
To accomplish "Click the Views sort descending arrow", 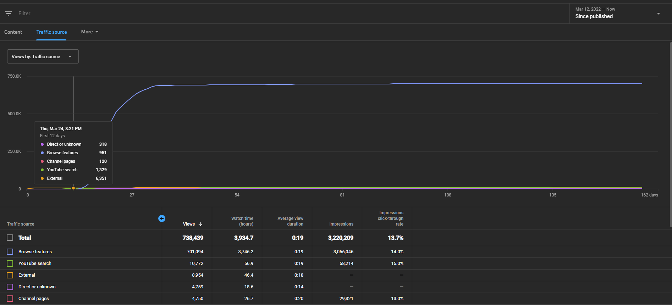I will [200, 224].
